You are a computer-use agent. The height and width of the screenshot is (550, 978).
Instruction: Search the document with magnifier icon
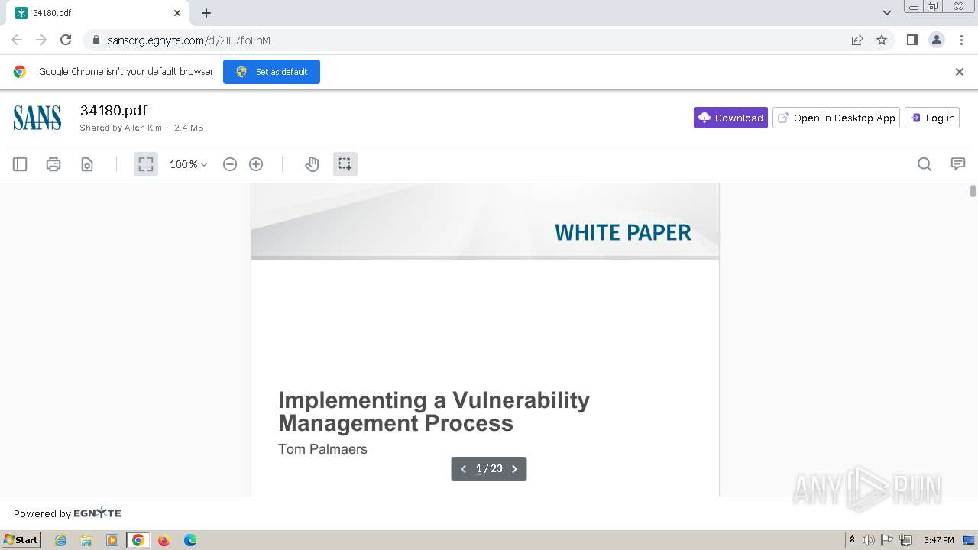(x=925, y=164)
